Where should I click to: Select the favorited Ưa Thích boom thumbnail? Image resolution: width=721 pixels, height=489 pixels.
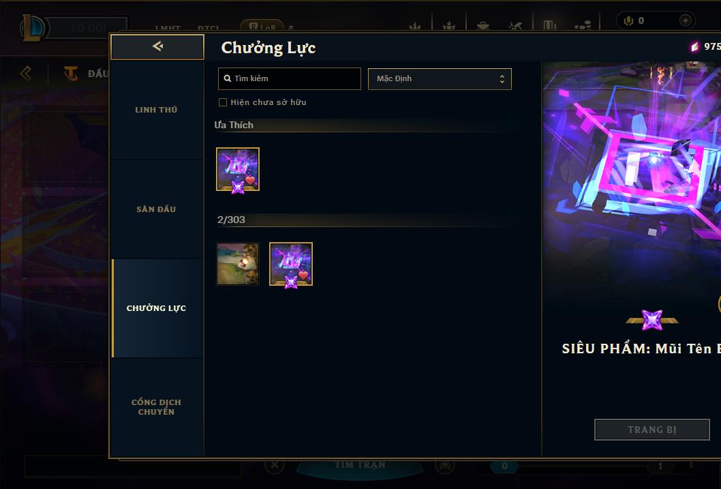coord(238,169)
